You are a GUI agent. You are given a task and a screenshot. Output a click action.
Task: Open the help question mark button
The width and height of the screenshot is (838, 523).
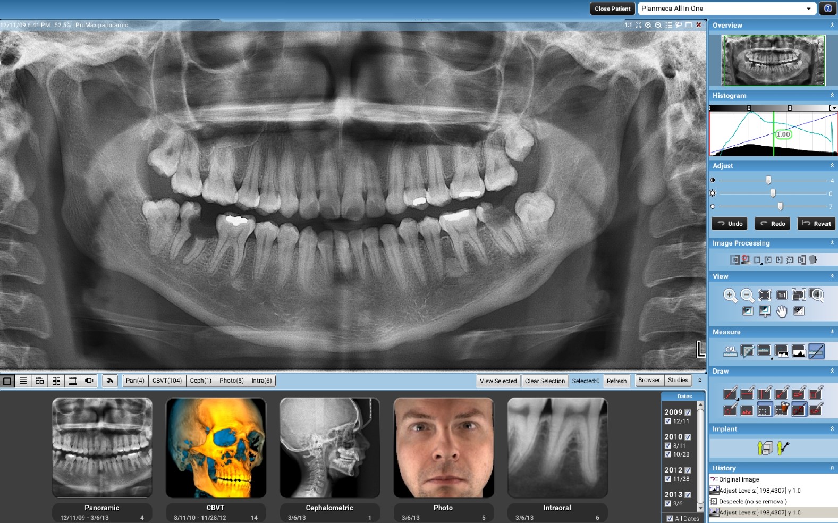pyautogui.click(x=828, y=9)
